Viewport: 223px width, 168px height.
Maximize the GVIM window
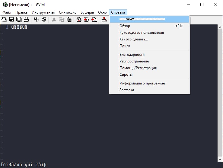202,5
